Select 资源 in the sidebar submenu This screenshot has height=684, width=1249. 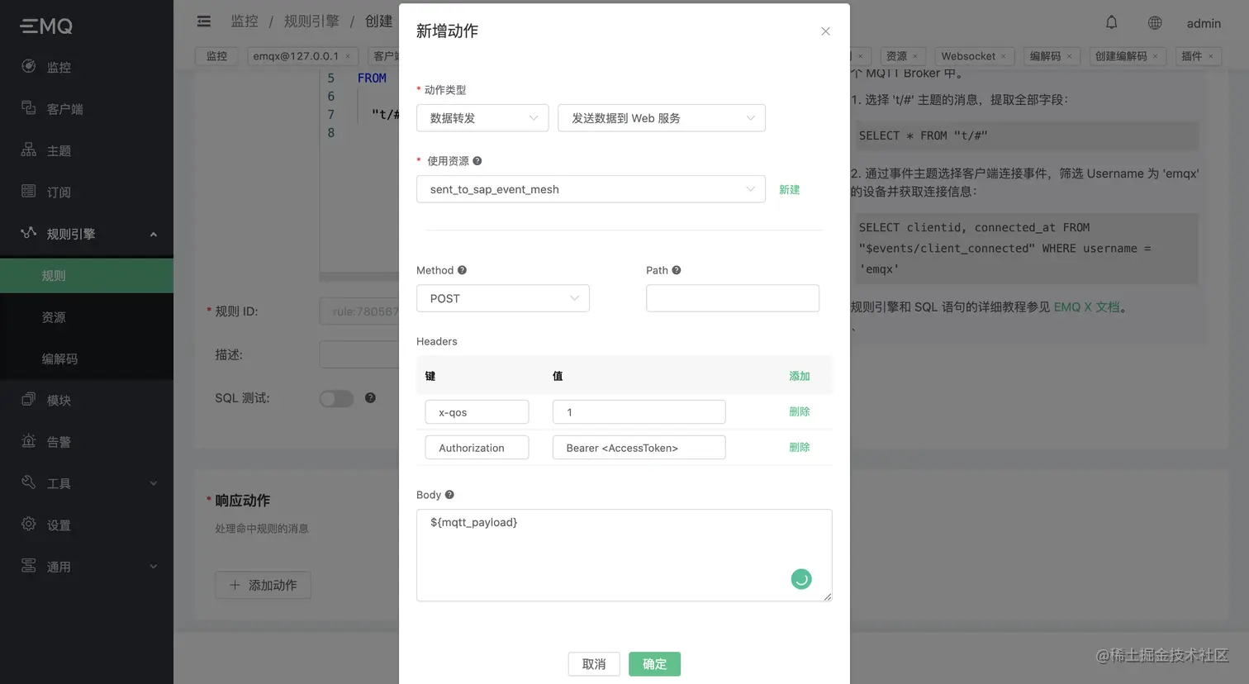click(x=87, y=317)
